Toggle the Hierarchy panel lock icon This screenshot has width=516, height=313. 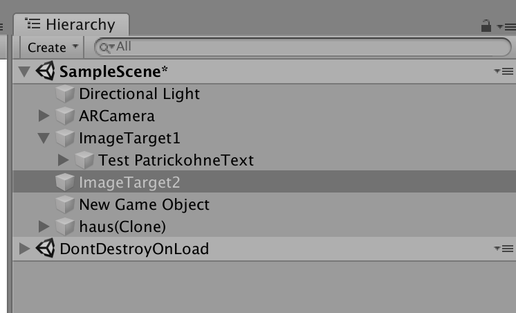[486, 26]
